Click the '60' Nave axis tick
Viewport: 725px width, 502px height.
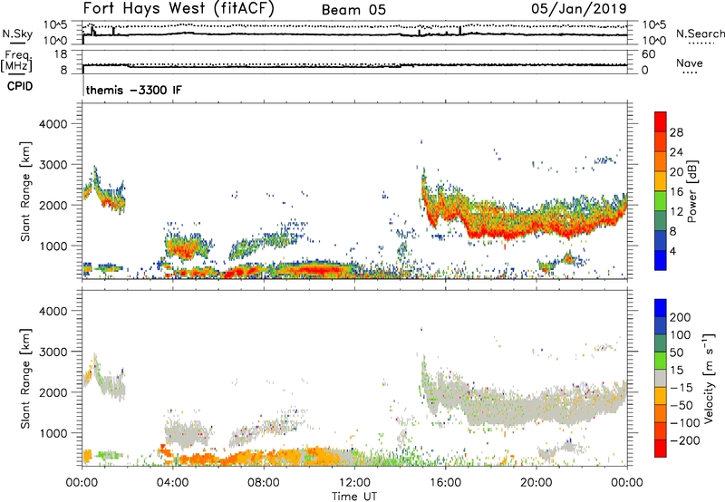(648, 54)
